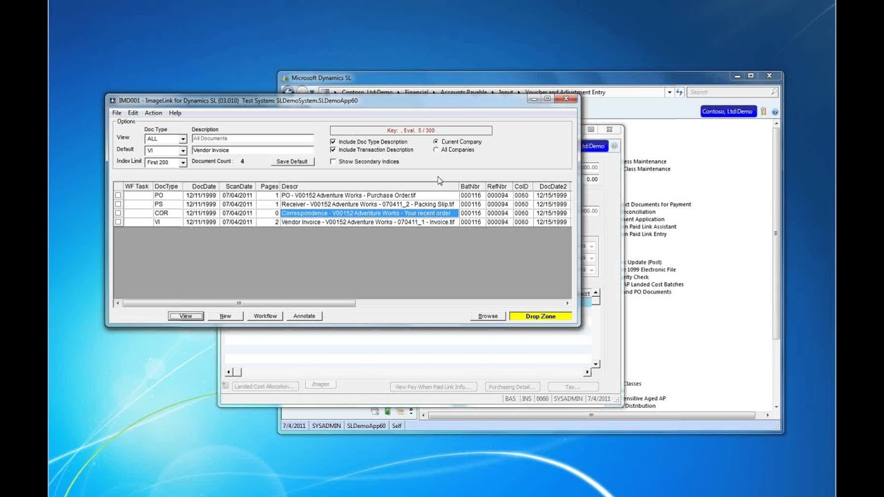Click the Browse button

point(488,316)
